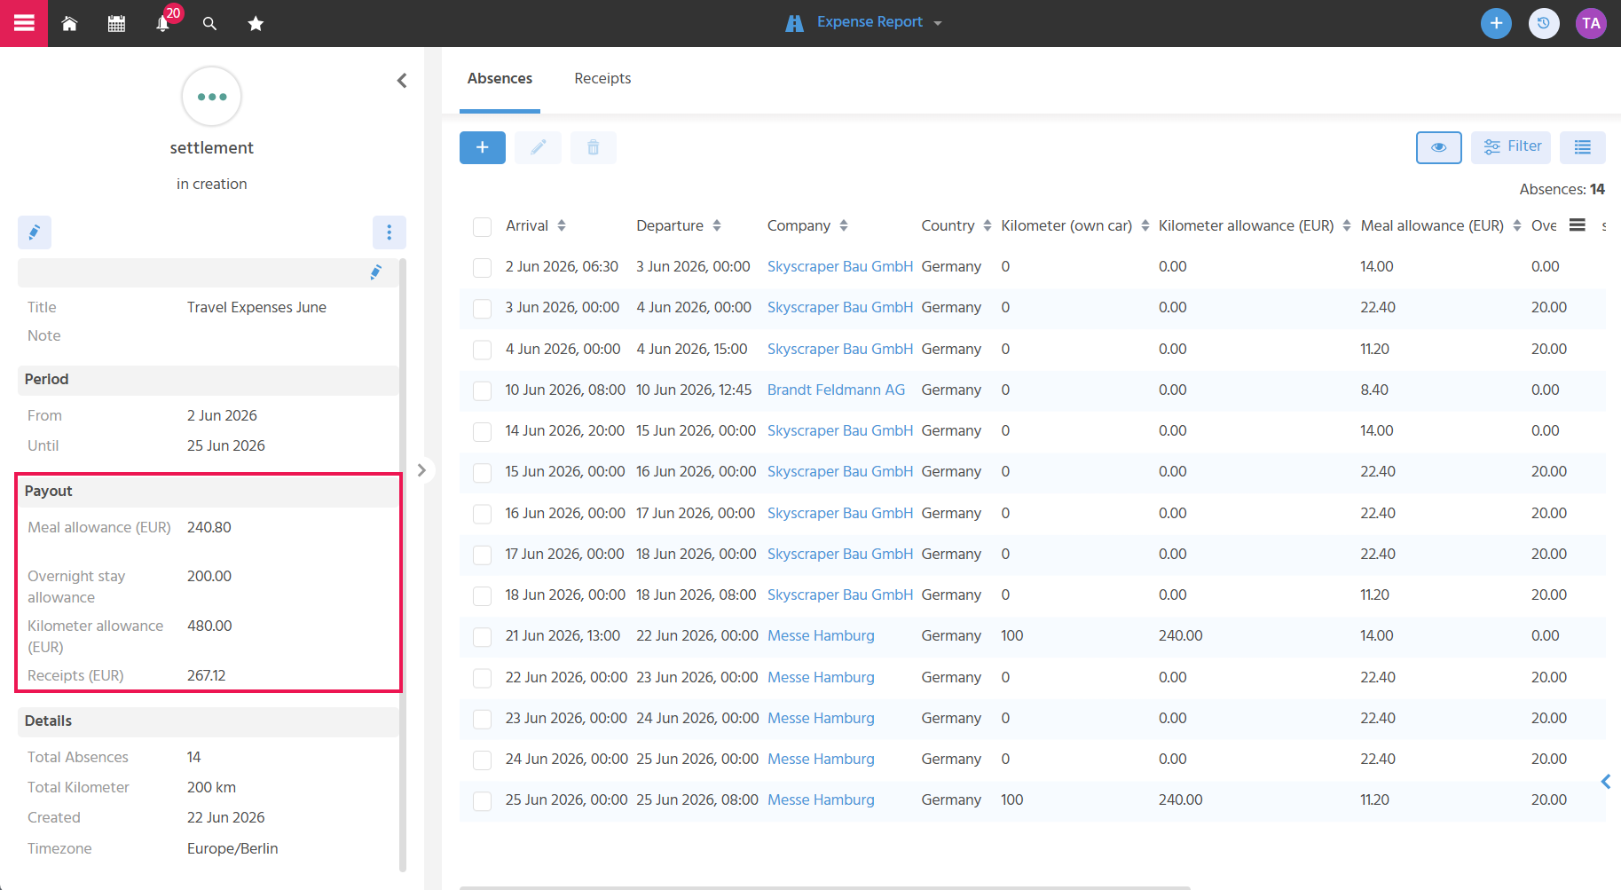Edit the title section with small pencil
1621x890 pixels.
[376, 272]
